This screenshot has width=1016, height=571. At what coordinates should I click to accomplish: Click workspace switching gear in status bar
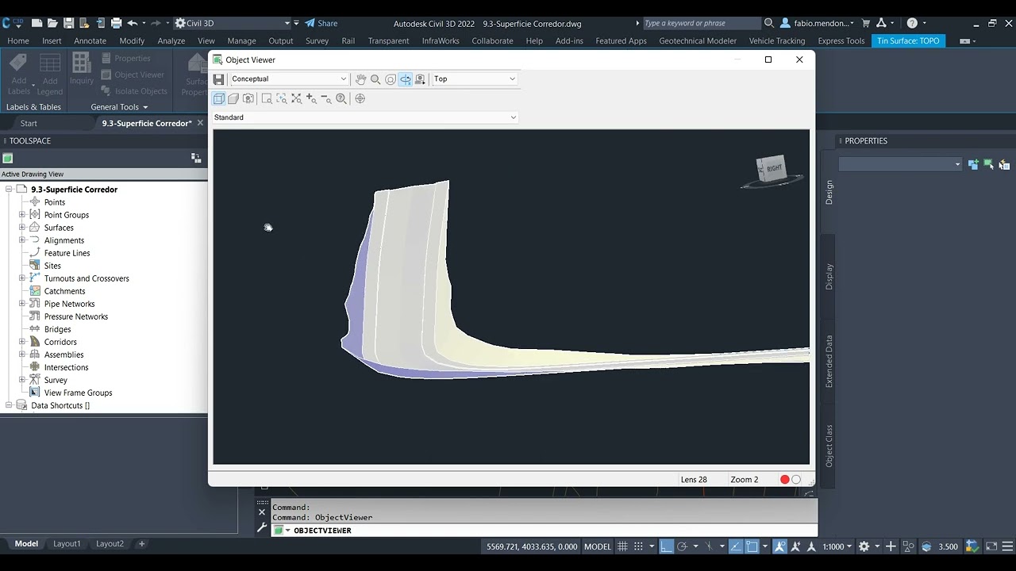click(864, 546)
